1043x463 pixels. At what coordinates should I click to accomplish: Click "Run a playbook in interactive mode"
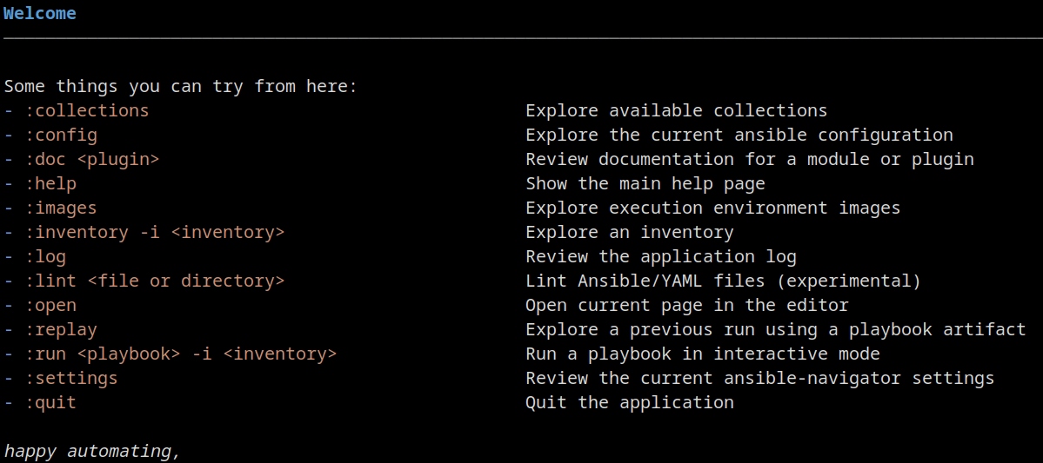click(702, 354)
